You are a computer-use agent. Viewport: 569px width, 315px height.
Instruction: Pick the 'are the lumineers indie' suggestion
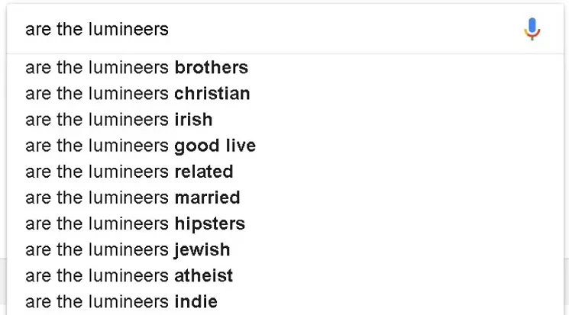[285, 302]
